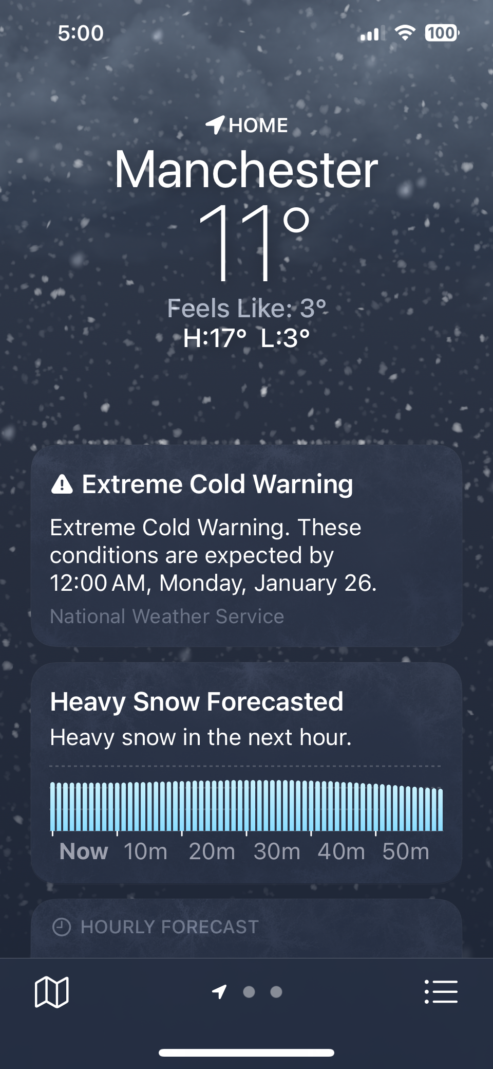Viewport: 493px width, 1069px height.
Task: Tap the home indicator bar
Action: coord(246,1053)
